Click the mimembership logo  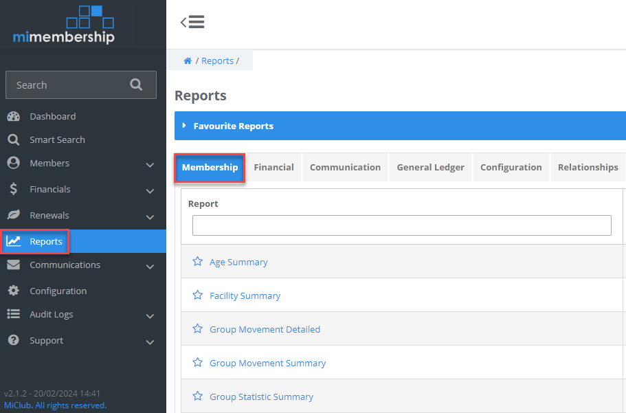tap(64, 25)
